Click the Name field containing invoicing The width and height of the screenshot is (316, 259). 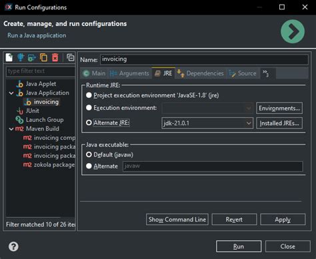coord(204,59)
